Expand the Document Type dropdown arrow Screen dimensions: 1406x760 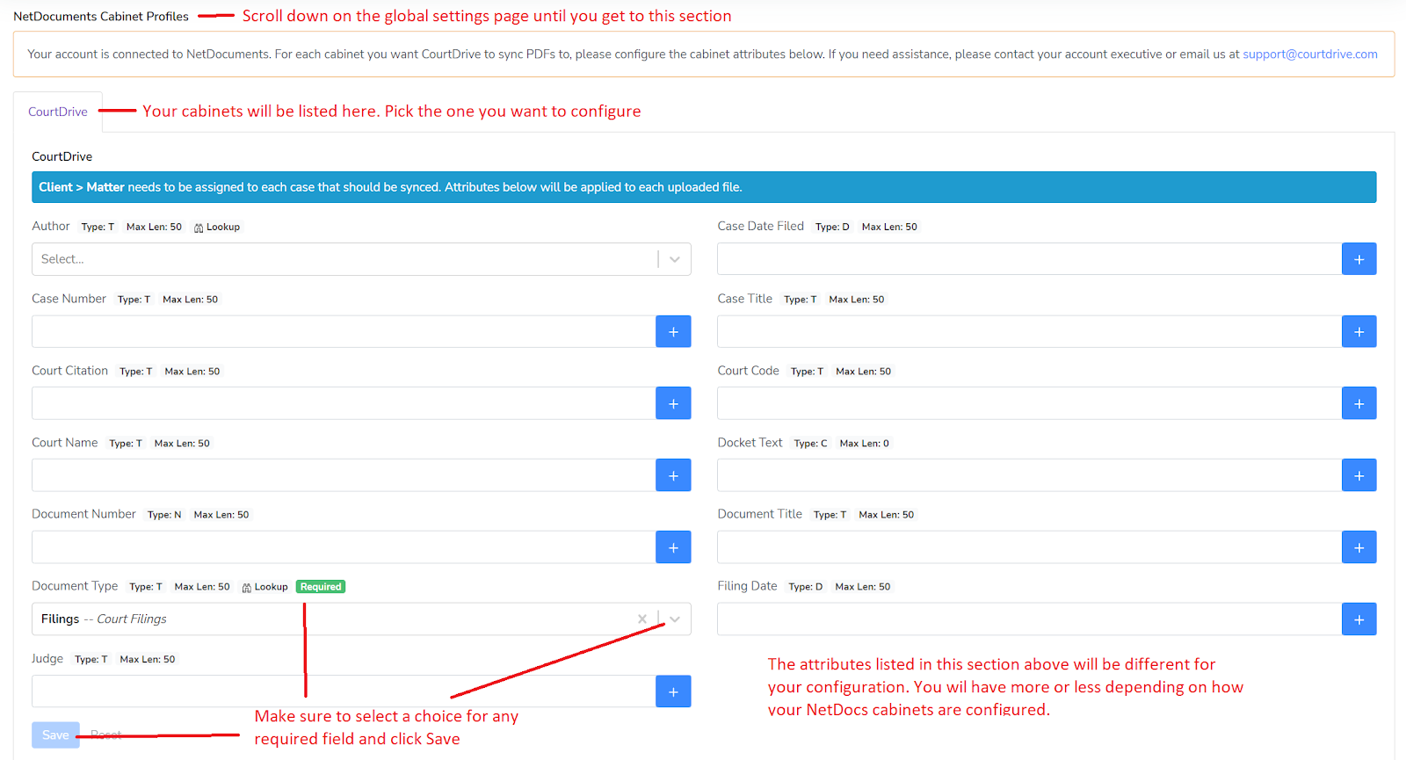(x=675, y=619)
